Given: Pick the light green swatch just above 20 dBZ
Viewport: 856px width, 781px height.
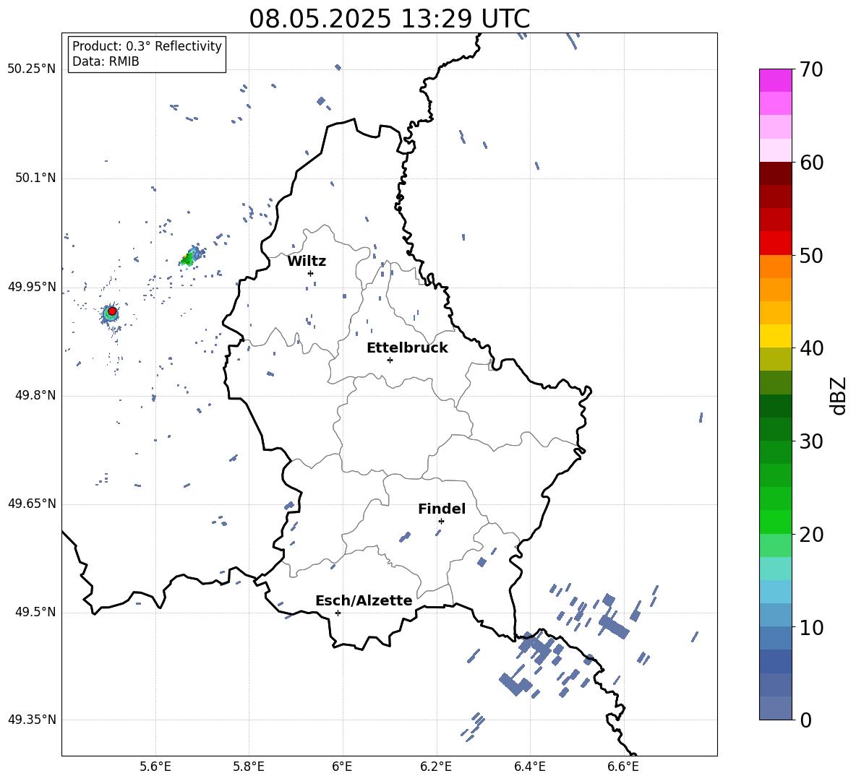Looking at the screenshot, I should [775, 522].
